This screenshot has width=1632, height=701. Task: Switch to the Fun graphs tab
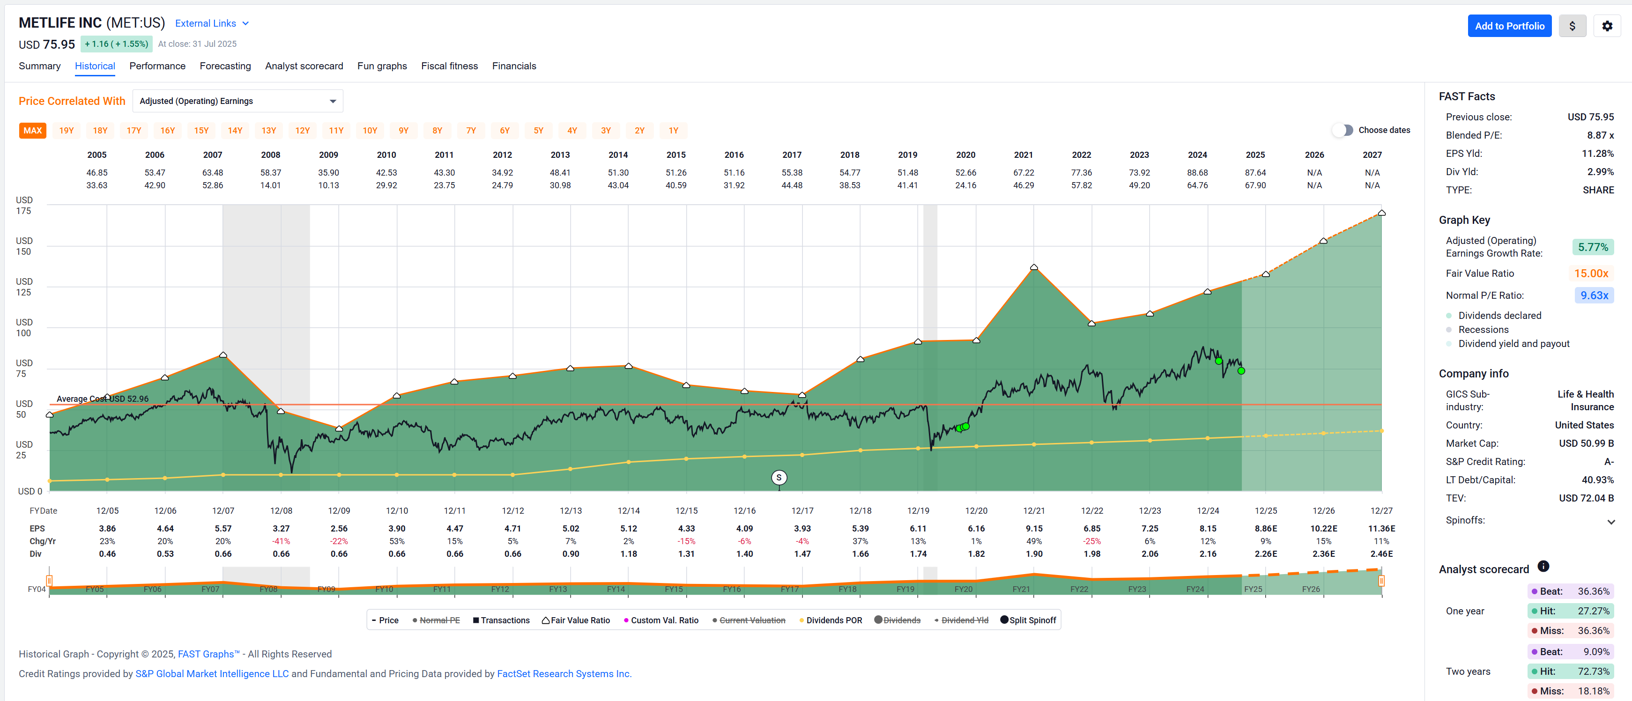pyautogui.click(x=382, y=66)
